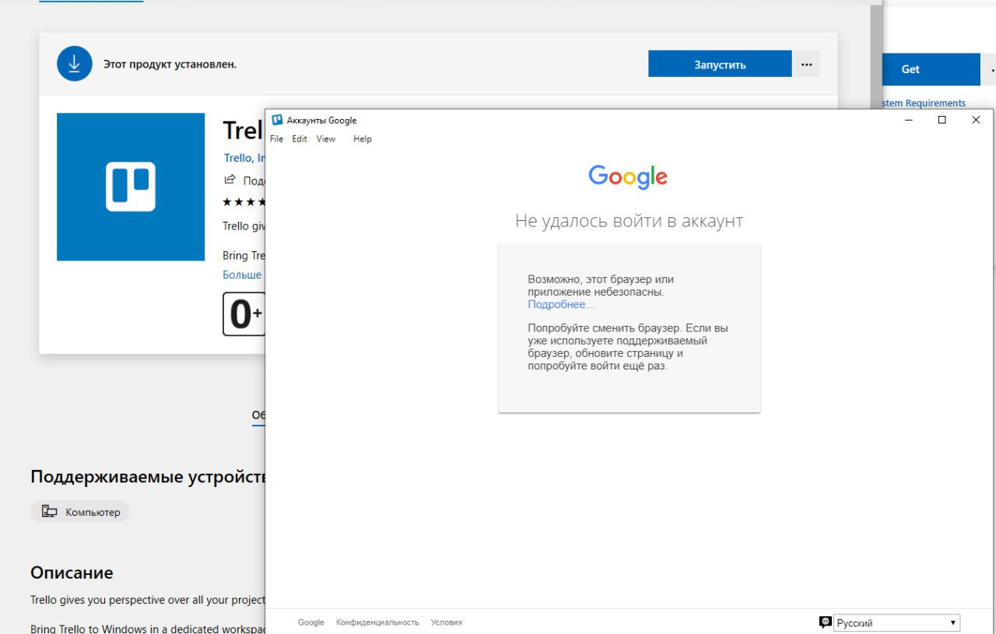The width and height of the screenshot is (996, 634).
Task: Click the Trello app logo thumbnail in Store
Action: pyautogui.click(x=131, y=187)
